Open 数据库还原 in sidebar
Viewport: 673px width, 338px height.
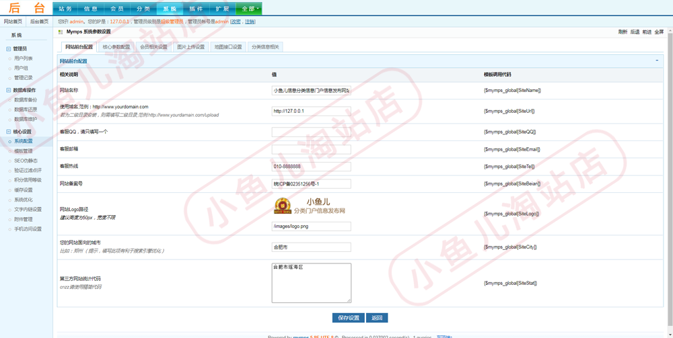pyautogui.click(x=26, y=110)
